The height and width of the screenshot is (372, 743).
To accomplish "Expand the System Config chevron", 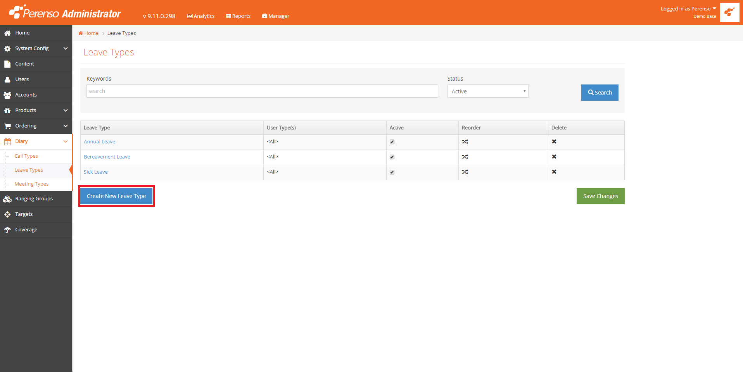I will point(66,48).
